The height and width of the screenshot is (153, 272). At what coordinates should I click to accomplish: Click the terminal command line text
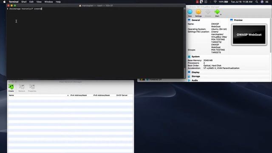(x=25, y=8)
